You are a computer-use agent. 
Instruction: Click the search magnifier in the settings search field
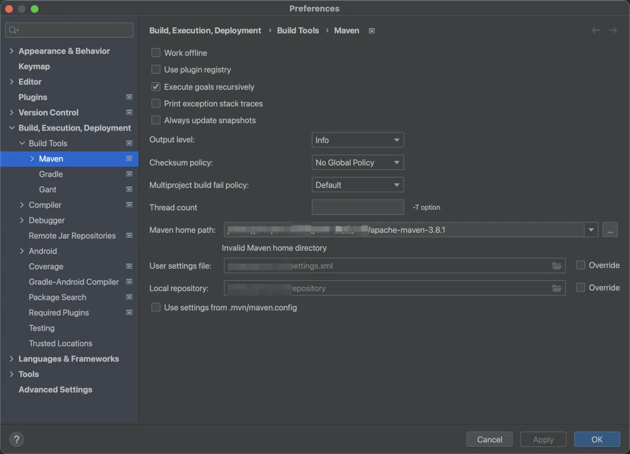tap(13, 30)
